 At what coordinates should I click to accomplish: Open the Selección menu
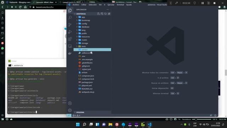pos(93,5)
